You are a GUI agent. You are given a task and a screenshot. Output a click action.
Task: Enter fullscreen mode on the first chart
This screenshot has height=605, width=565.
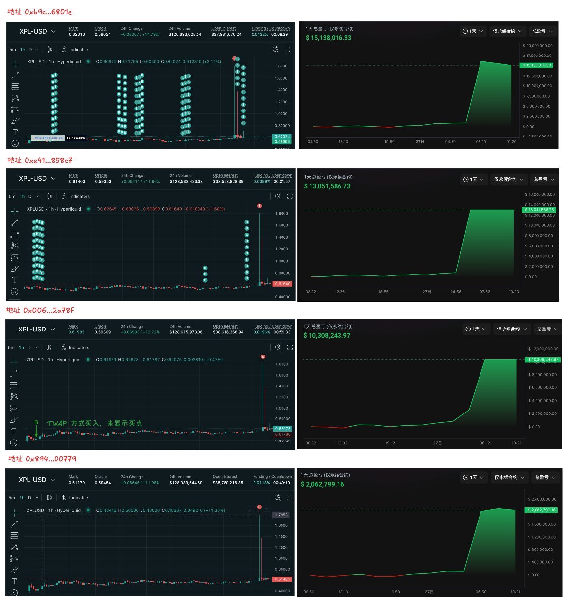[288, 49]
